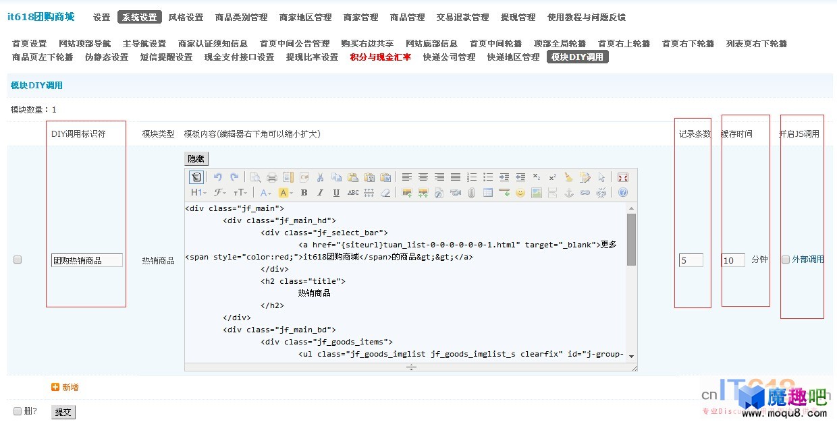Screen dimensions: 837x422
Task: Switch to 伪静态设置 sub-tab
Action: (107, 57)
